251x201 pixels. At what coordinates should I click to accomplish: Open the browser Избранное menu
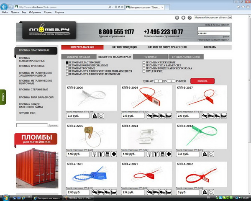[35, 12]
